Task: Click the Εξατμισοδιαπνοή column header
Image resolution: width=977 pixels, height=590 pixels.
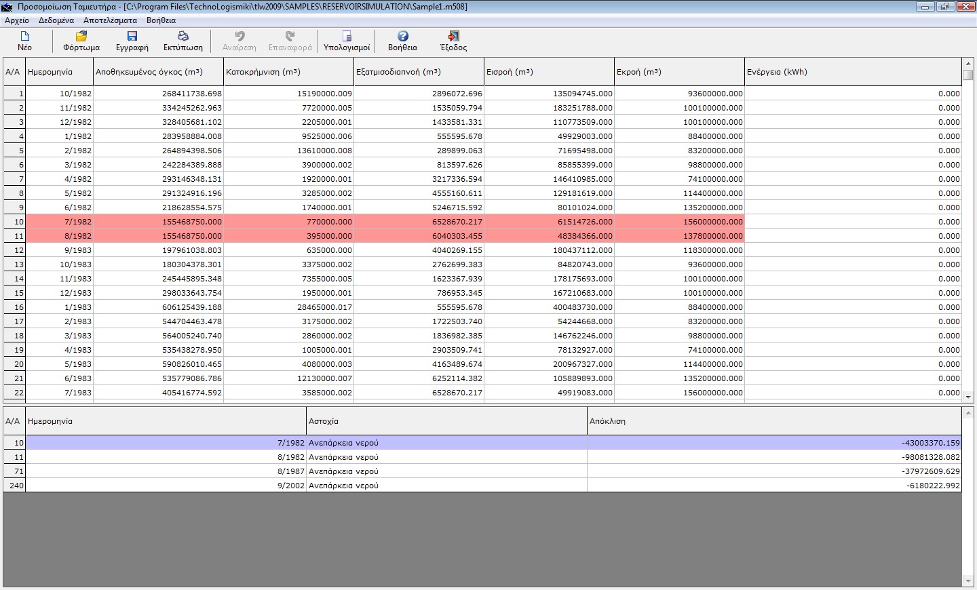Action: coord(419,72)
